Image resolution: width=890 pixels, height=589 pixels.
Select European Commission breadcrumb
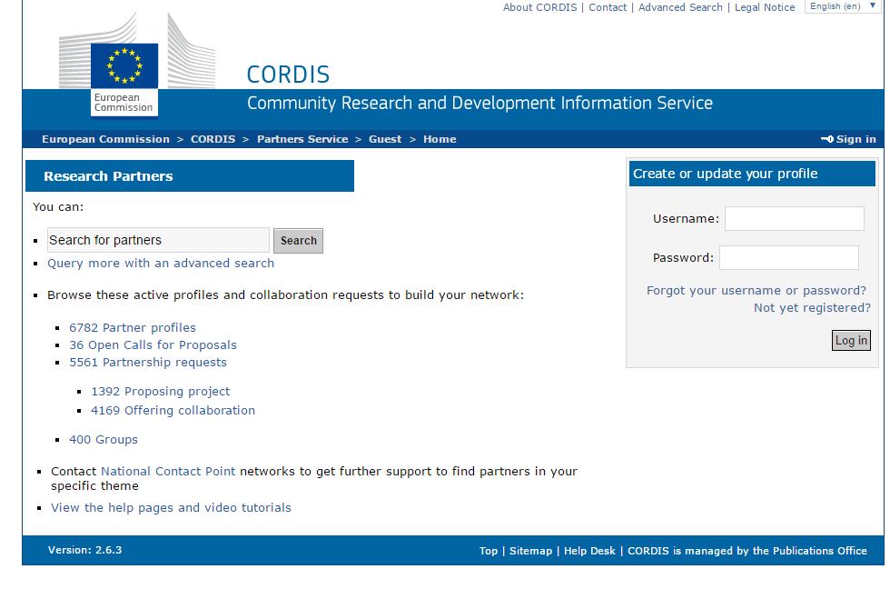pyautogui.click(x=105, y=139)
